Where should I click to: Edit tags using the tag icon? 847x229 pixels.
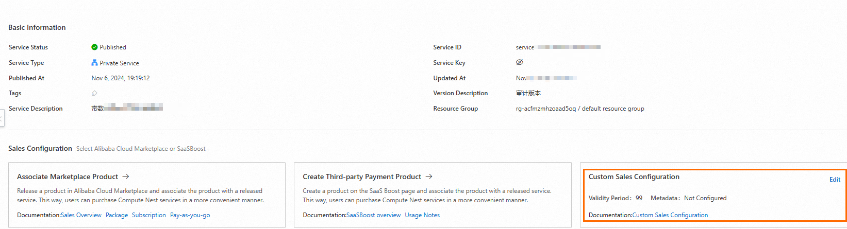pos(94,93)
